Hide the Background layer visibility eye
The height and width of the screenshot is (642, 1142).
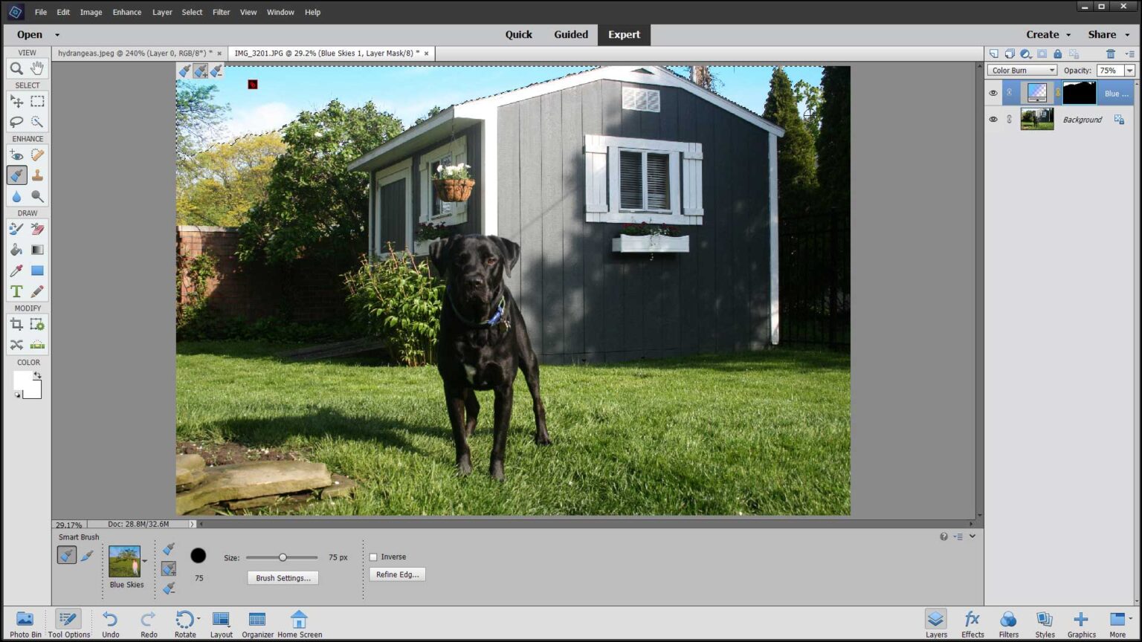993,119
